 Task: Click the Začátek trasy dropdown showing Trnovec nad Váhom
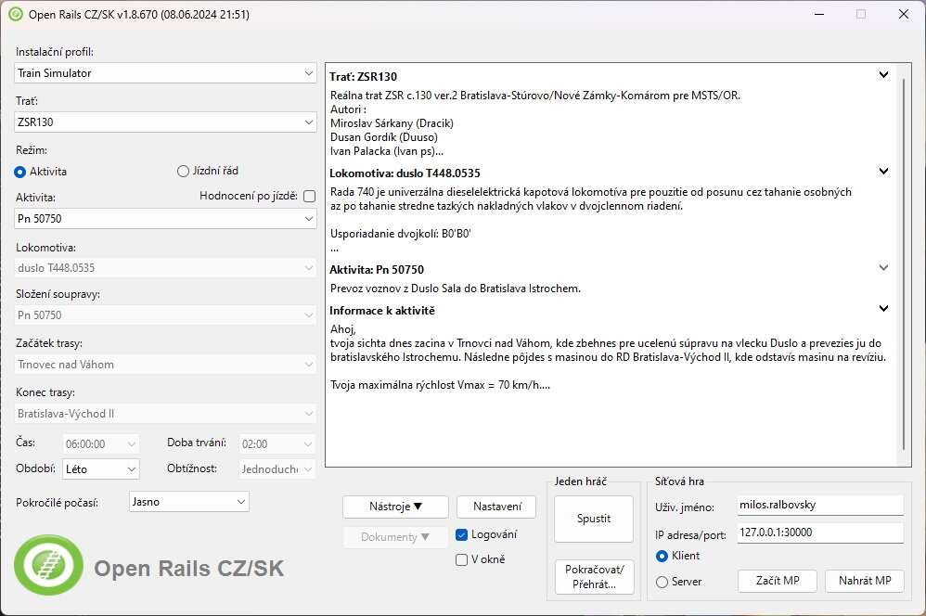click(165, 365)
